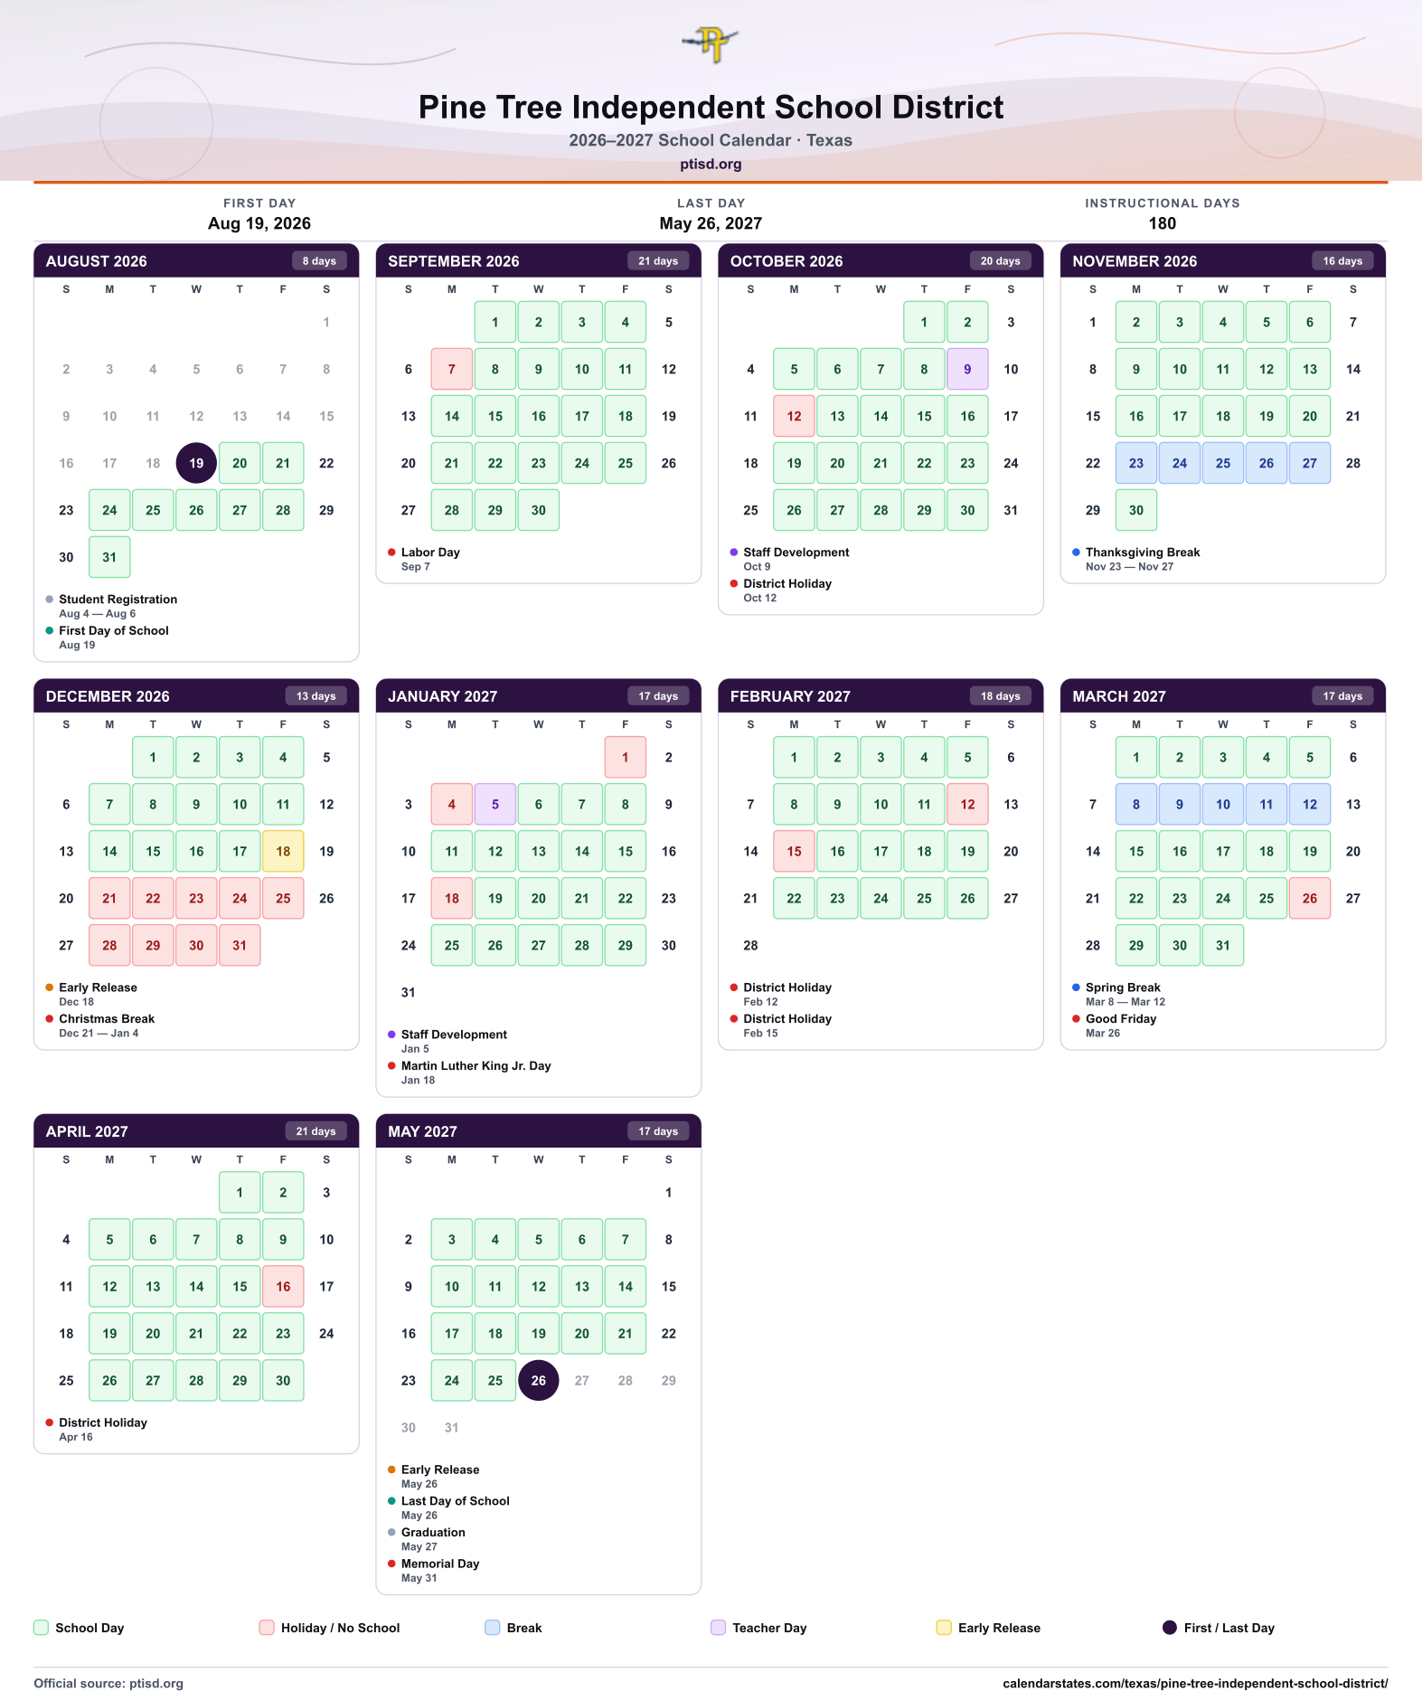
Task: Select the May 26 last day circle
Action: coord(539,1380)
